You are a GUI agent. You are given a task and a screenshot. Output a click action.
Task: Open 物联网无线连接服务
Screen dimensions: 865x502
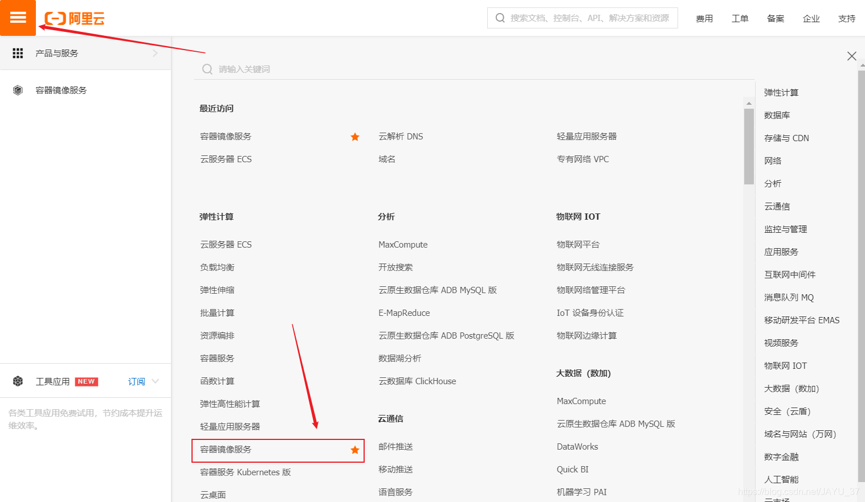tap(595, 268)
